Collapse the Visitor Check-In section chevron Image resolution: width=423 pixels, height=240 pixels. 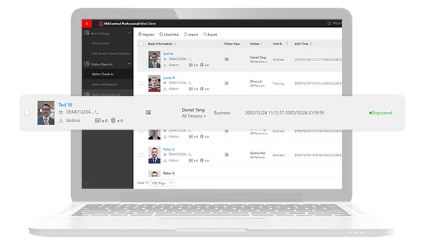point(129,64)
